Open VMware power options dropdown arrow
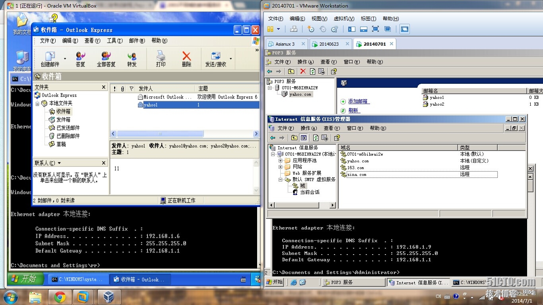Screen dimensions: 543x305 pyautogui.click(x=279, y=29)
